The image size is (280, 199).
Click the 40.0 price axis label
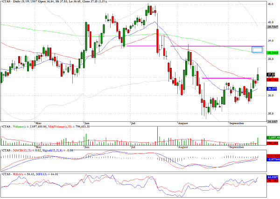271,22
